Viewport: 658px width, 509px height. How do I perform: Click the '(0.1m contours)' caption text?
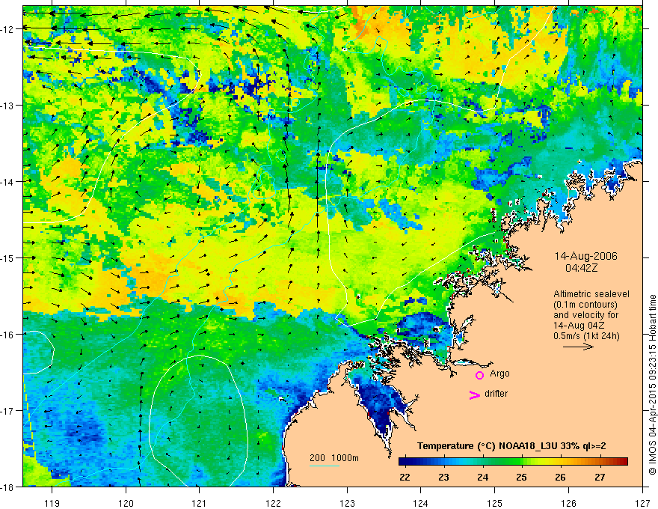[585, 305]
